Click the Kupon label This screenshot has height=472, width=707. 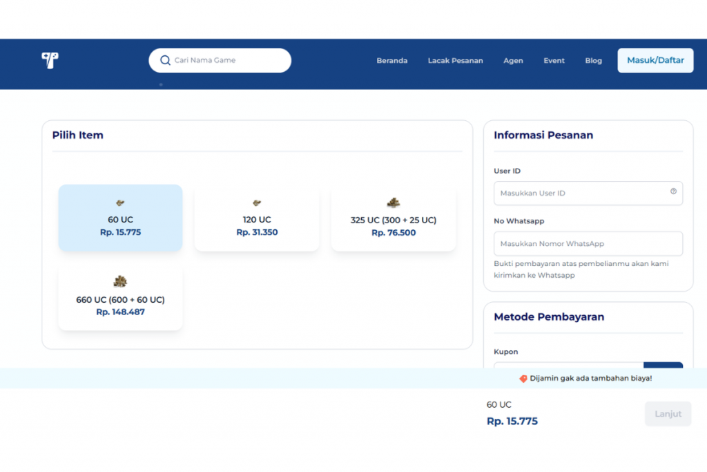click(506, 352)
